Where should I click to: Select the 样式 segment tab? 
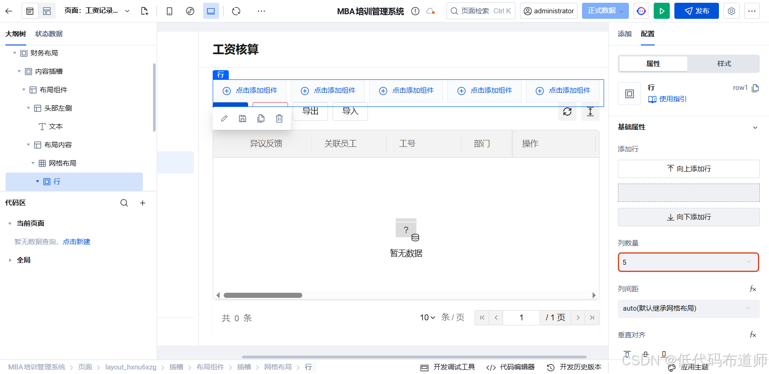click(x=724, y=64)
